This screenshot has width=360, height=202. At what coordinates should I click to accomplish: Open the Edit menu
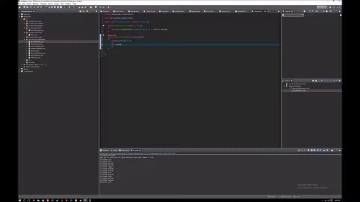click(24, 4)
